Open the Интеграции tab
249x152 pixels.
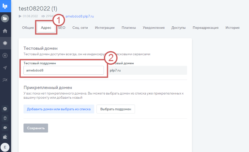tap(105, 28)
